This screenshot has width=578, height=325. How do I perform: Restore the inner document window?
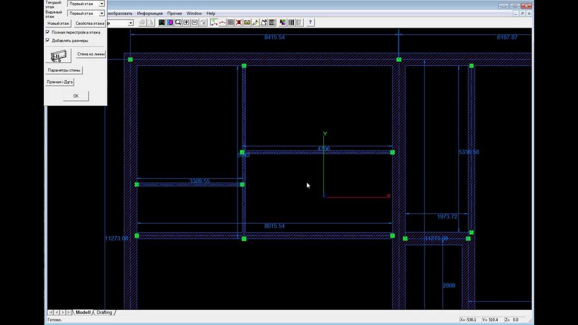522,14
